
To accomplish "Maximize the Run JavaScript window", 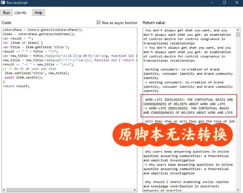I will tap(224, 3).
